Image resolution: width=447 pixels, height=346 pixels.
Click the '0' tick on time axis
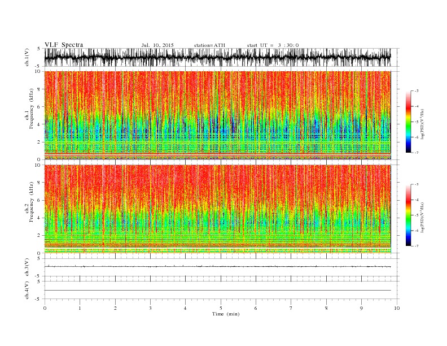[45, 308]
